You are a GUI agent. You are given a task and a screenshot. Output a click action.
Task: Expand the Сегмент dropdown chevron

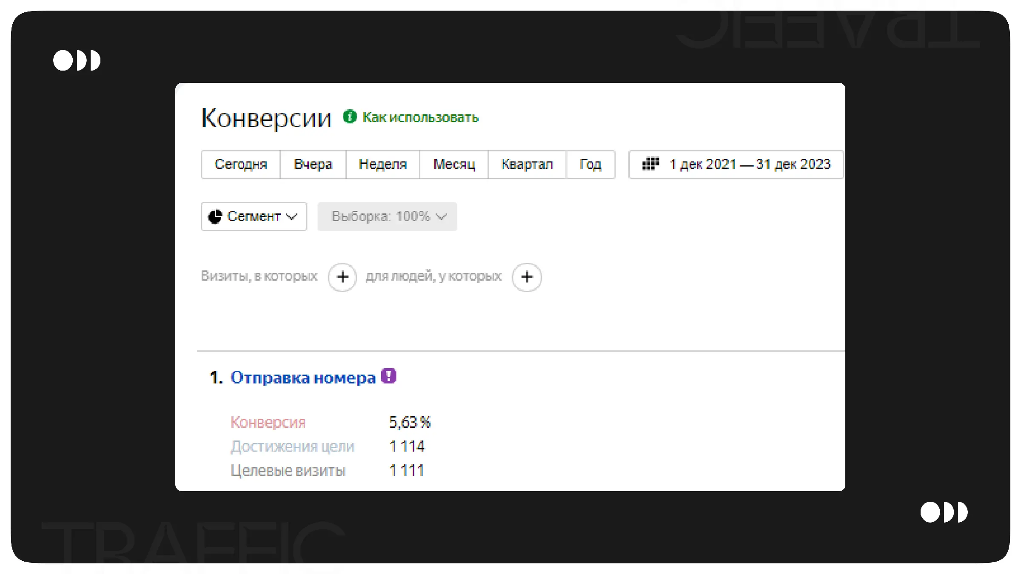coord(292,217)
